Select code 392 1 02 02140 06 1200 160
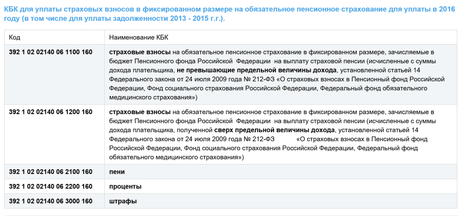 pos(51,112)
